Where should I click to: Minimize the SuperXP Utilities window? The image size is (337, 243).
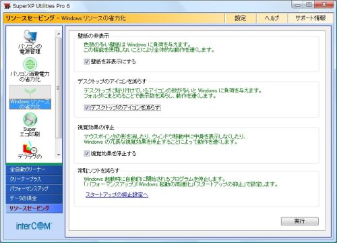tap(297, 5)
